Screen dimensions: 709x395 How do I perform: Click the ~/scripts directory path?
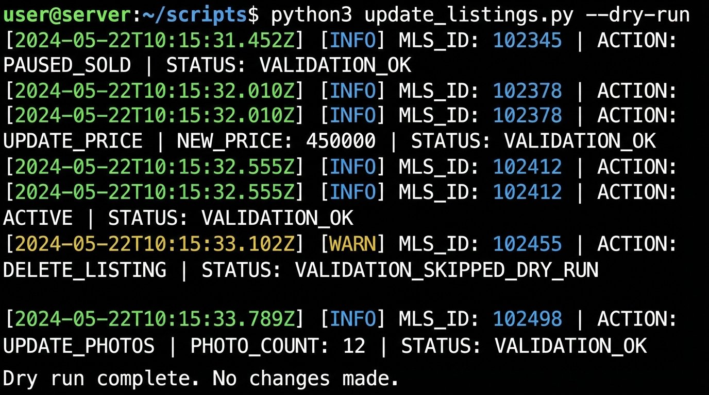pyautogui.click(x=194, y=15)
